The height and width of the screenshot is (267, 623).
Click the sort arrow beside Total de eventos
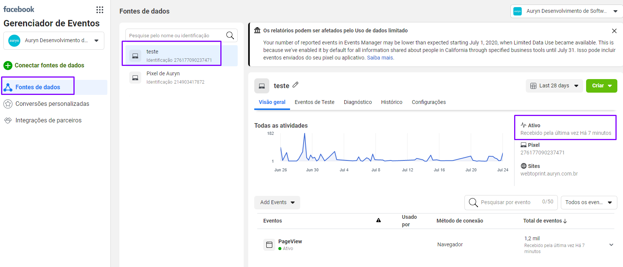pyautogui.click(x=565, y=221)
